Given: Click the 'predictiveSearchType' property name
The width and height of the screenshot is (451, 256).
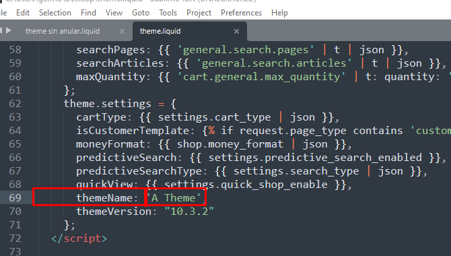Looking at the screenshot, I should coord(139,171).
